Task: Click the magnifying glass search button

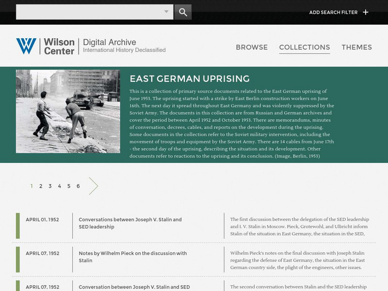Action: click(x=183, y=12)
